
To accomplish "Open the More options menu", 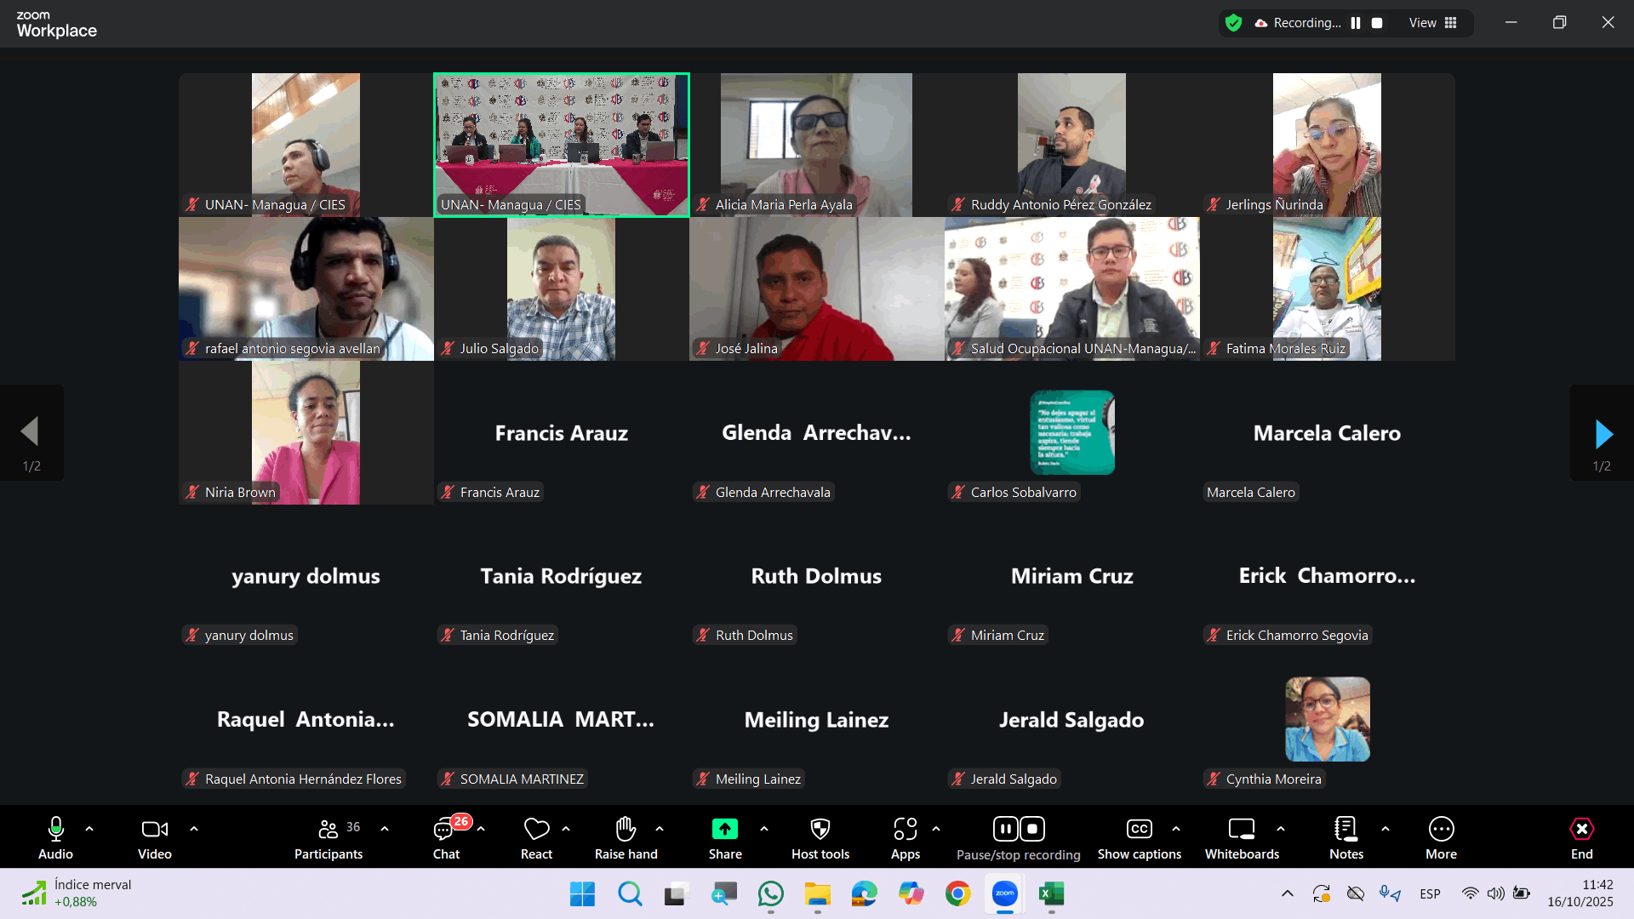I will 1441,829.
